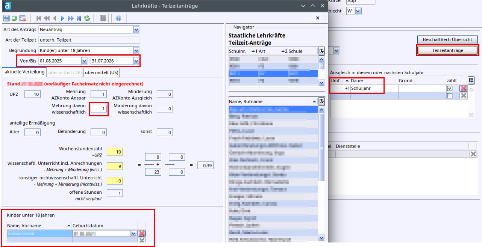
Task: Click the delete record toolbar icon
Action: coord(22,18)
